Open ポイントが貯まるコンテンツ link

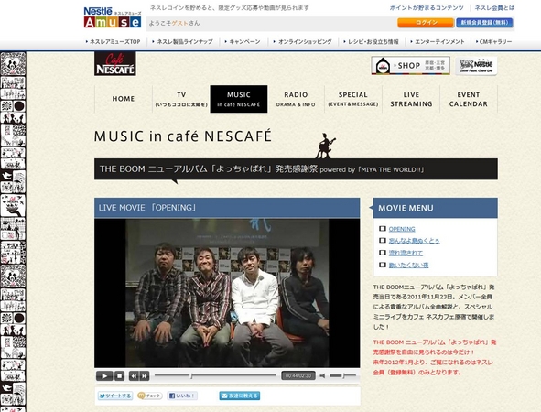coord(427,8)
